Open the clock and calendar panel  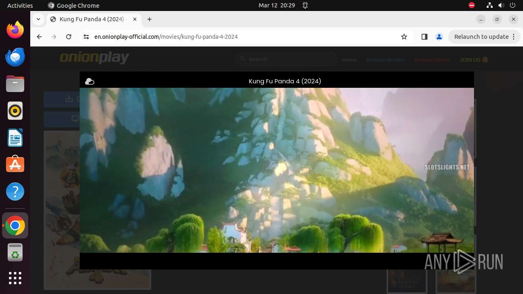pos(277,5)
